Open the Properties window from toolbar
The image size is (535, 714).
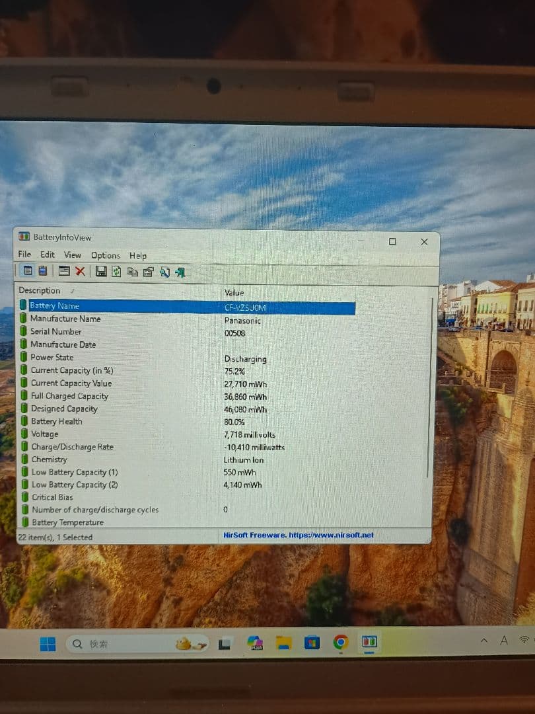point(149,270)
